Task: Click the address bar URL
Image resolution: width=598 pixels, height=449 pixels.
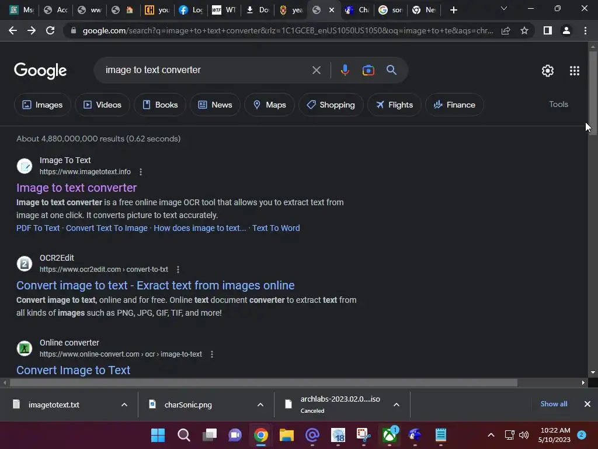Action: coord(288,30)
